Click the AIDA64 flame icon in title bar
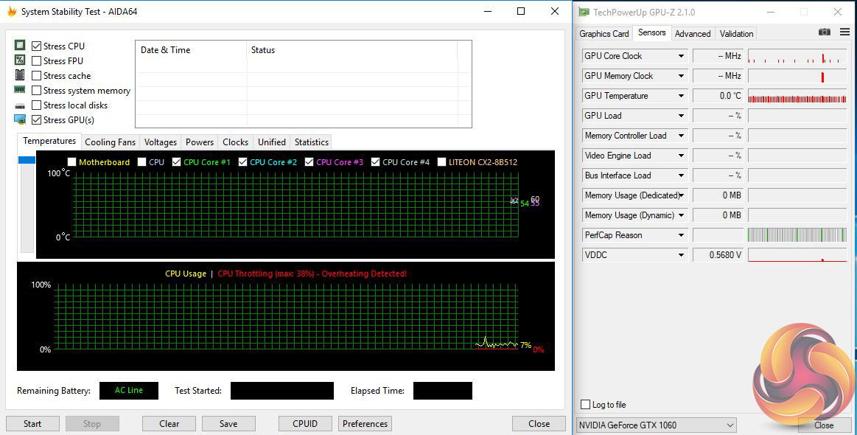Screen dimensions: 857x435 [x=12, y=12]
